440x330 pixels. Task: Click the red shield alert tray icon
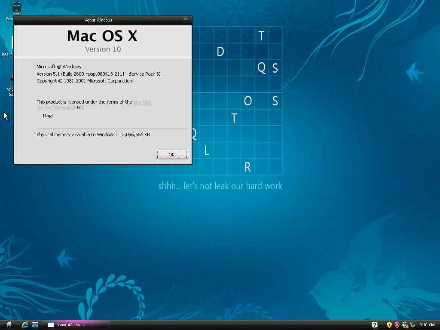tap(397, 325)
